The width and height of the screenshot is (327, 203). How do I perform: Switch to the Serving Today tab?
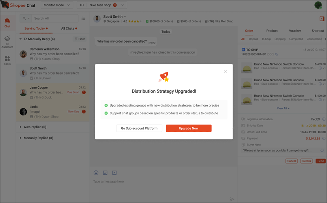click(x=36, y=28)
